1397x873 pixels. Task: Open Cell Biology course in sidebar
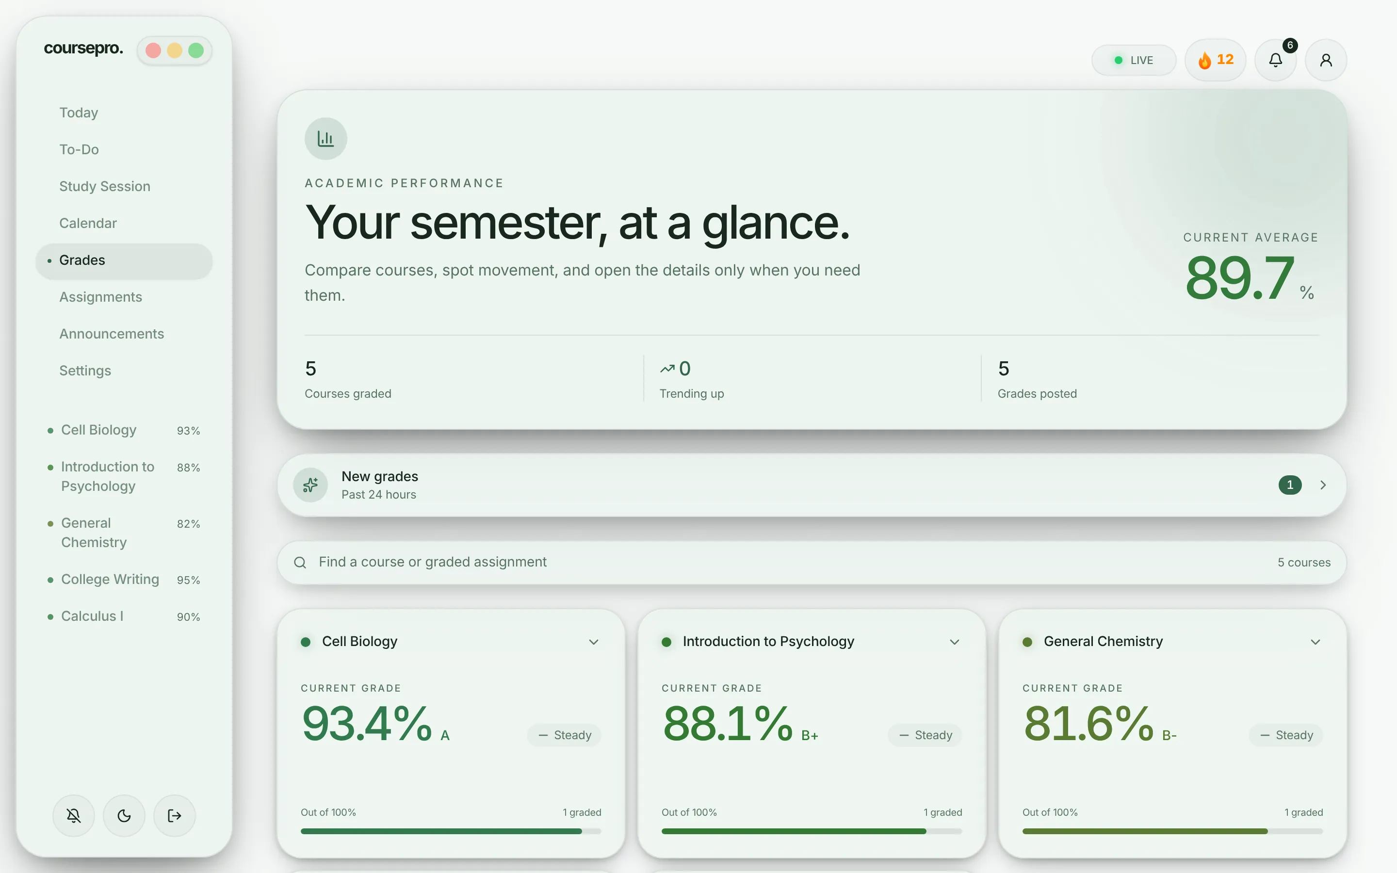pyautogui.click(x=124, y=430)
